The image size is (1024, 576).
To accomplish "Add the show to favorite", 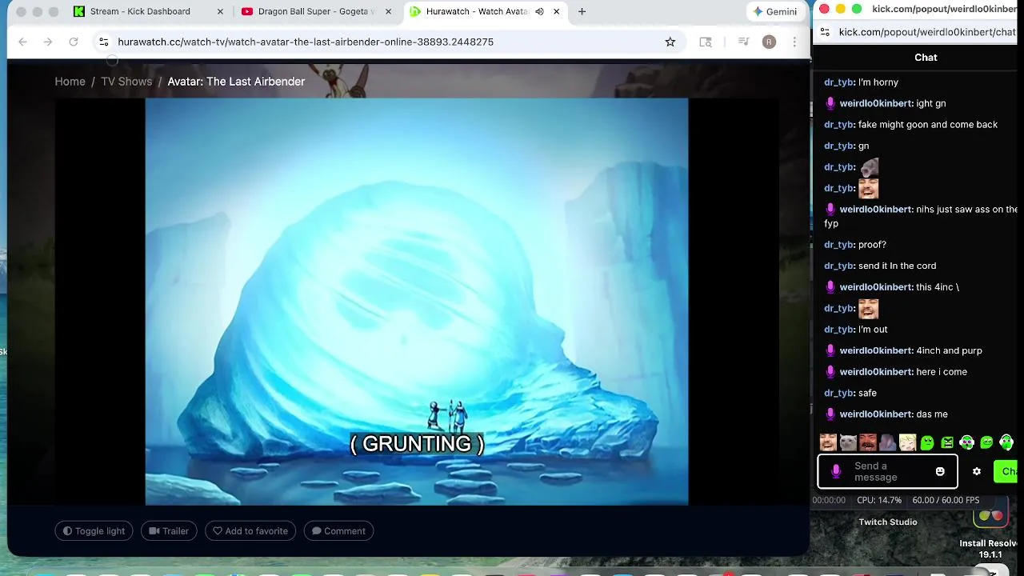I will coord(250,531).
